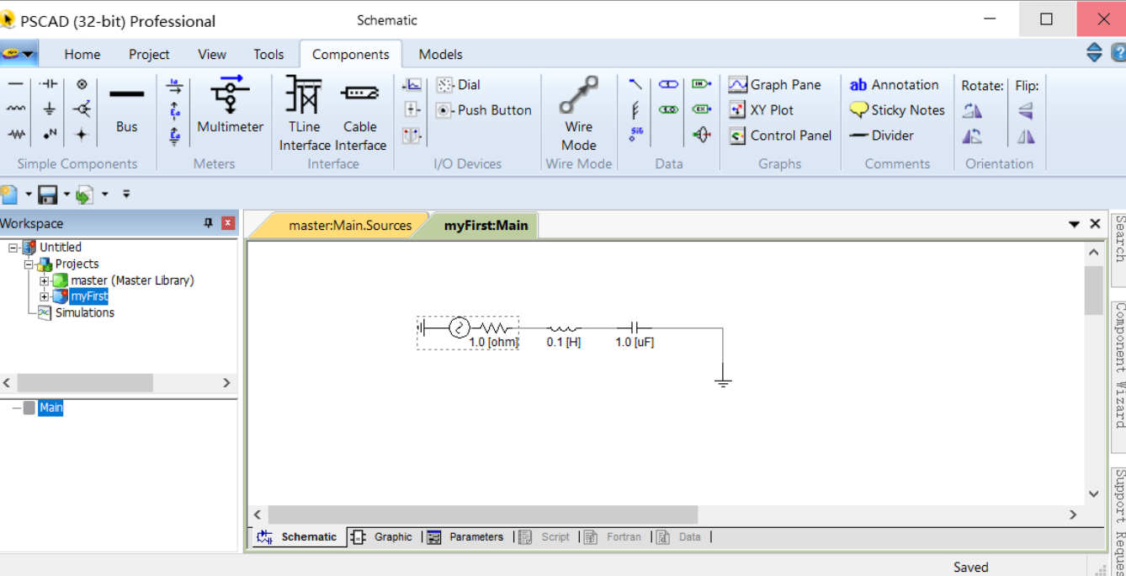The width and height of the screenshot is (1126, 576).
Task: Flip selection vertically (upper Flip icon)
Action: pos(1025,110)
